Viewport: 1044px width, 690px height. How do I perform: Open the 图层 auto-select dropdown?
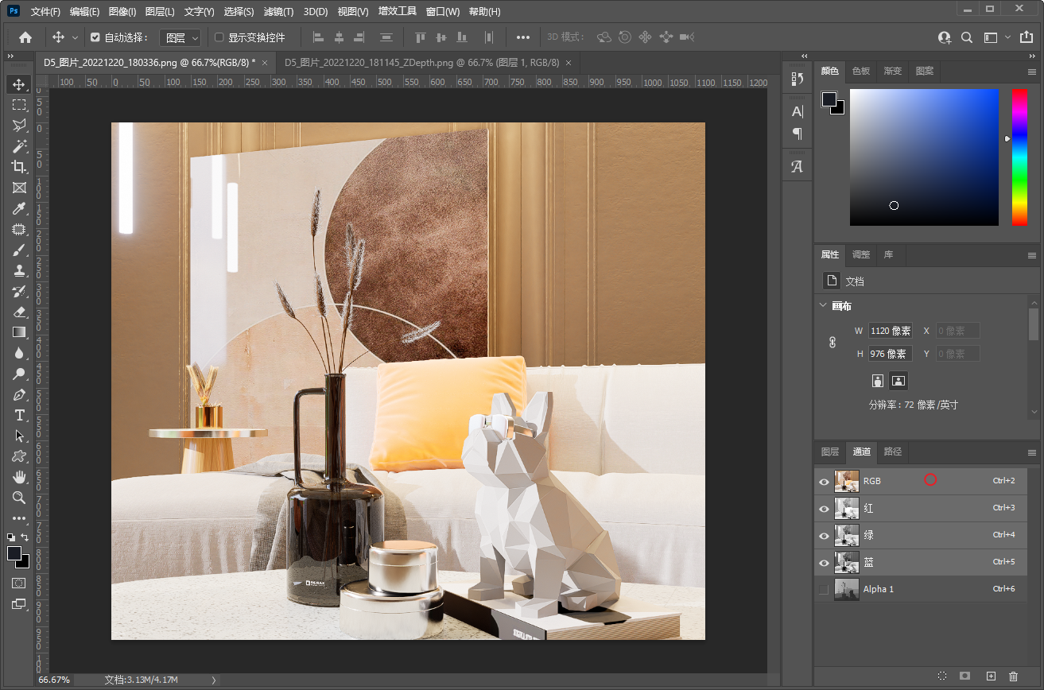[180, 37]
